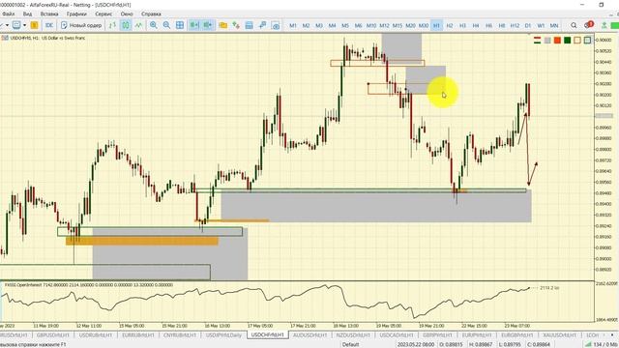
Task: Select the M15 timeframe
Action: click(398, 25)
